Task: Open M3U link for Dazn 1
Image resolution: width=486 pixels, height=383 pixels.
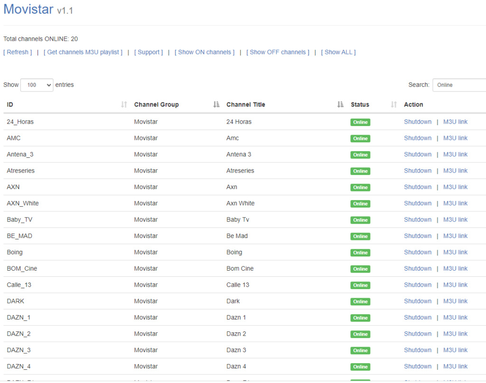Action: (x=455, y=318)
